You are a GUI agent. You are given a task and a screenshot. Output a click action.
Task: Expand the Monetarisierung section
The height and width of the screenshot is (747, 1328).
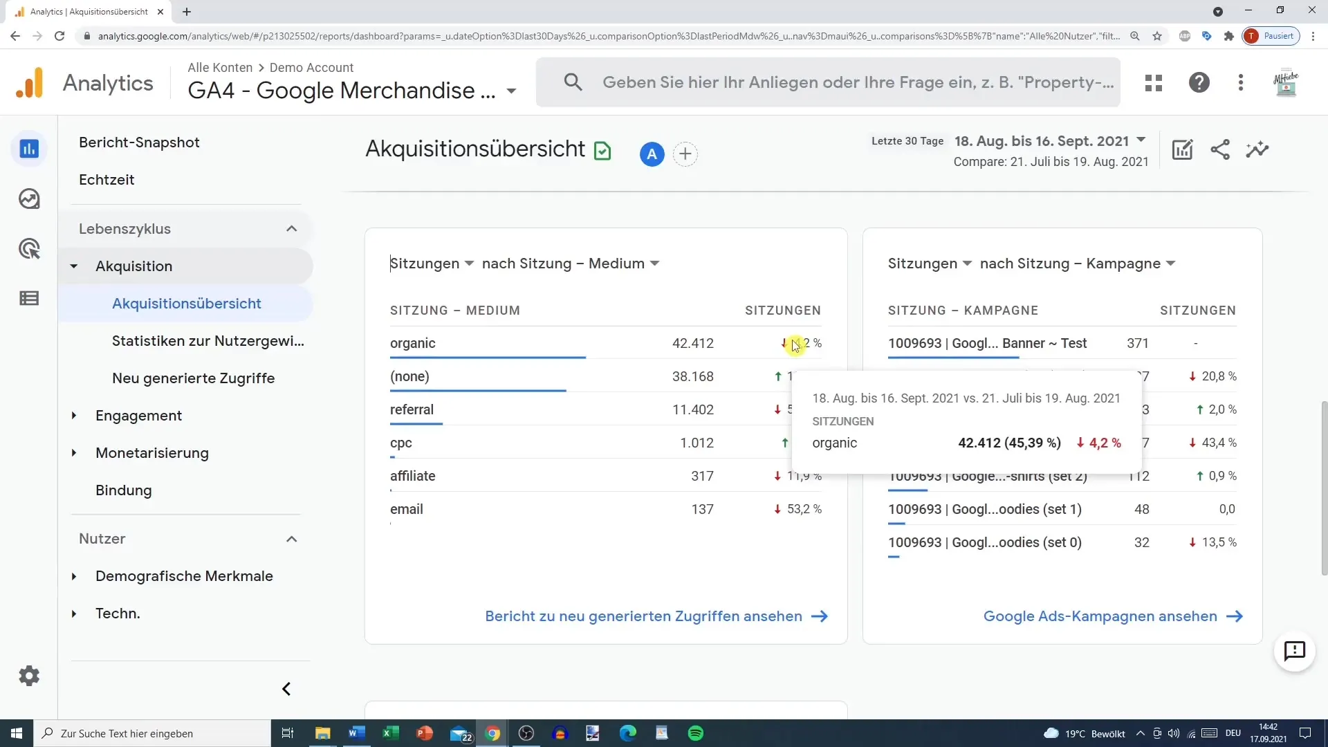[74, 453]
